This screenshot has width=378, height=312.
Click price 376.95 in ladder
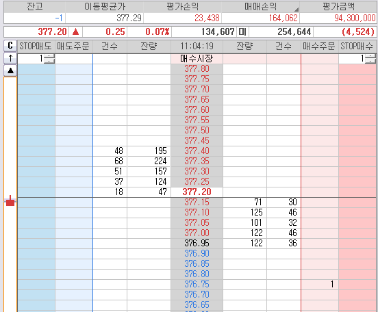click(197, 244)
